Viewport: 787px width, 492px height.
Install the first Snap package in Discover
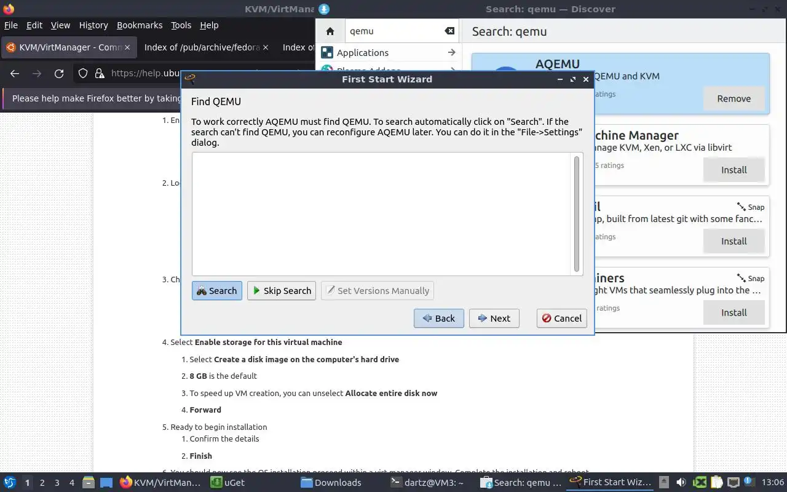734,241
